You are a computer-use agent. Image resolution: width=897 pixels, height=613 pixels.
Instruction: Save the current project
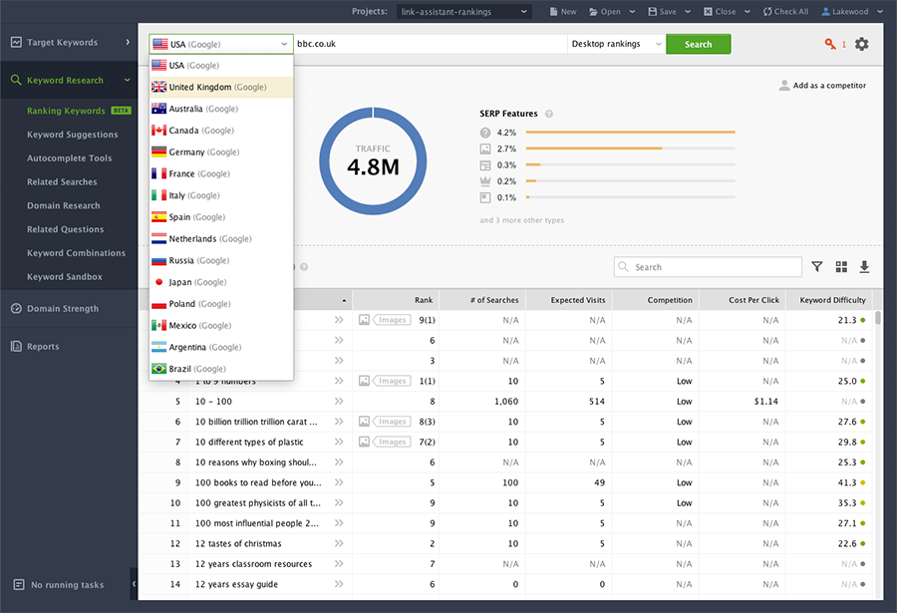tap(666, 11)
